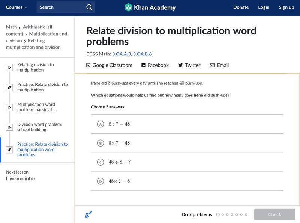This screenshot has width=300, height=223.
Task: Click Google Classroom share label
Action: coord(112,65)
